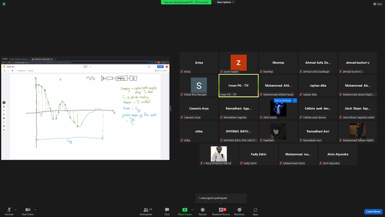
Task: Select rayhan dika tile
Action: [x=318, y=86]
